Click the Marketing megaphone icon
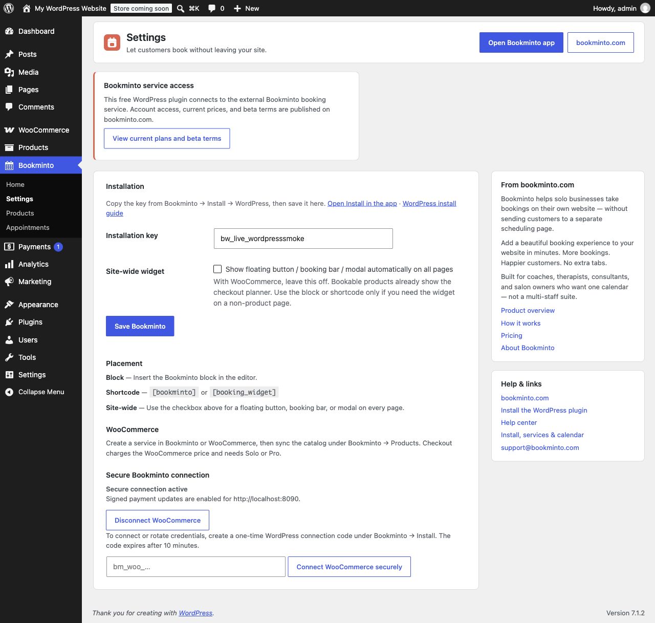 [9, 282]
